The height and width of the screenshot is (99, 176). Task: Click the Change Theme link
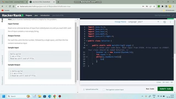120,22
